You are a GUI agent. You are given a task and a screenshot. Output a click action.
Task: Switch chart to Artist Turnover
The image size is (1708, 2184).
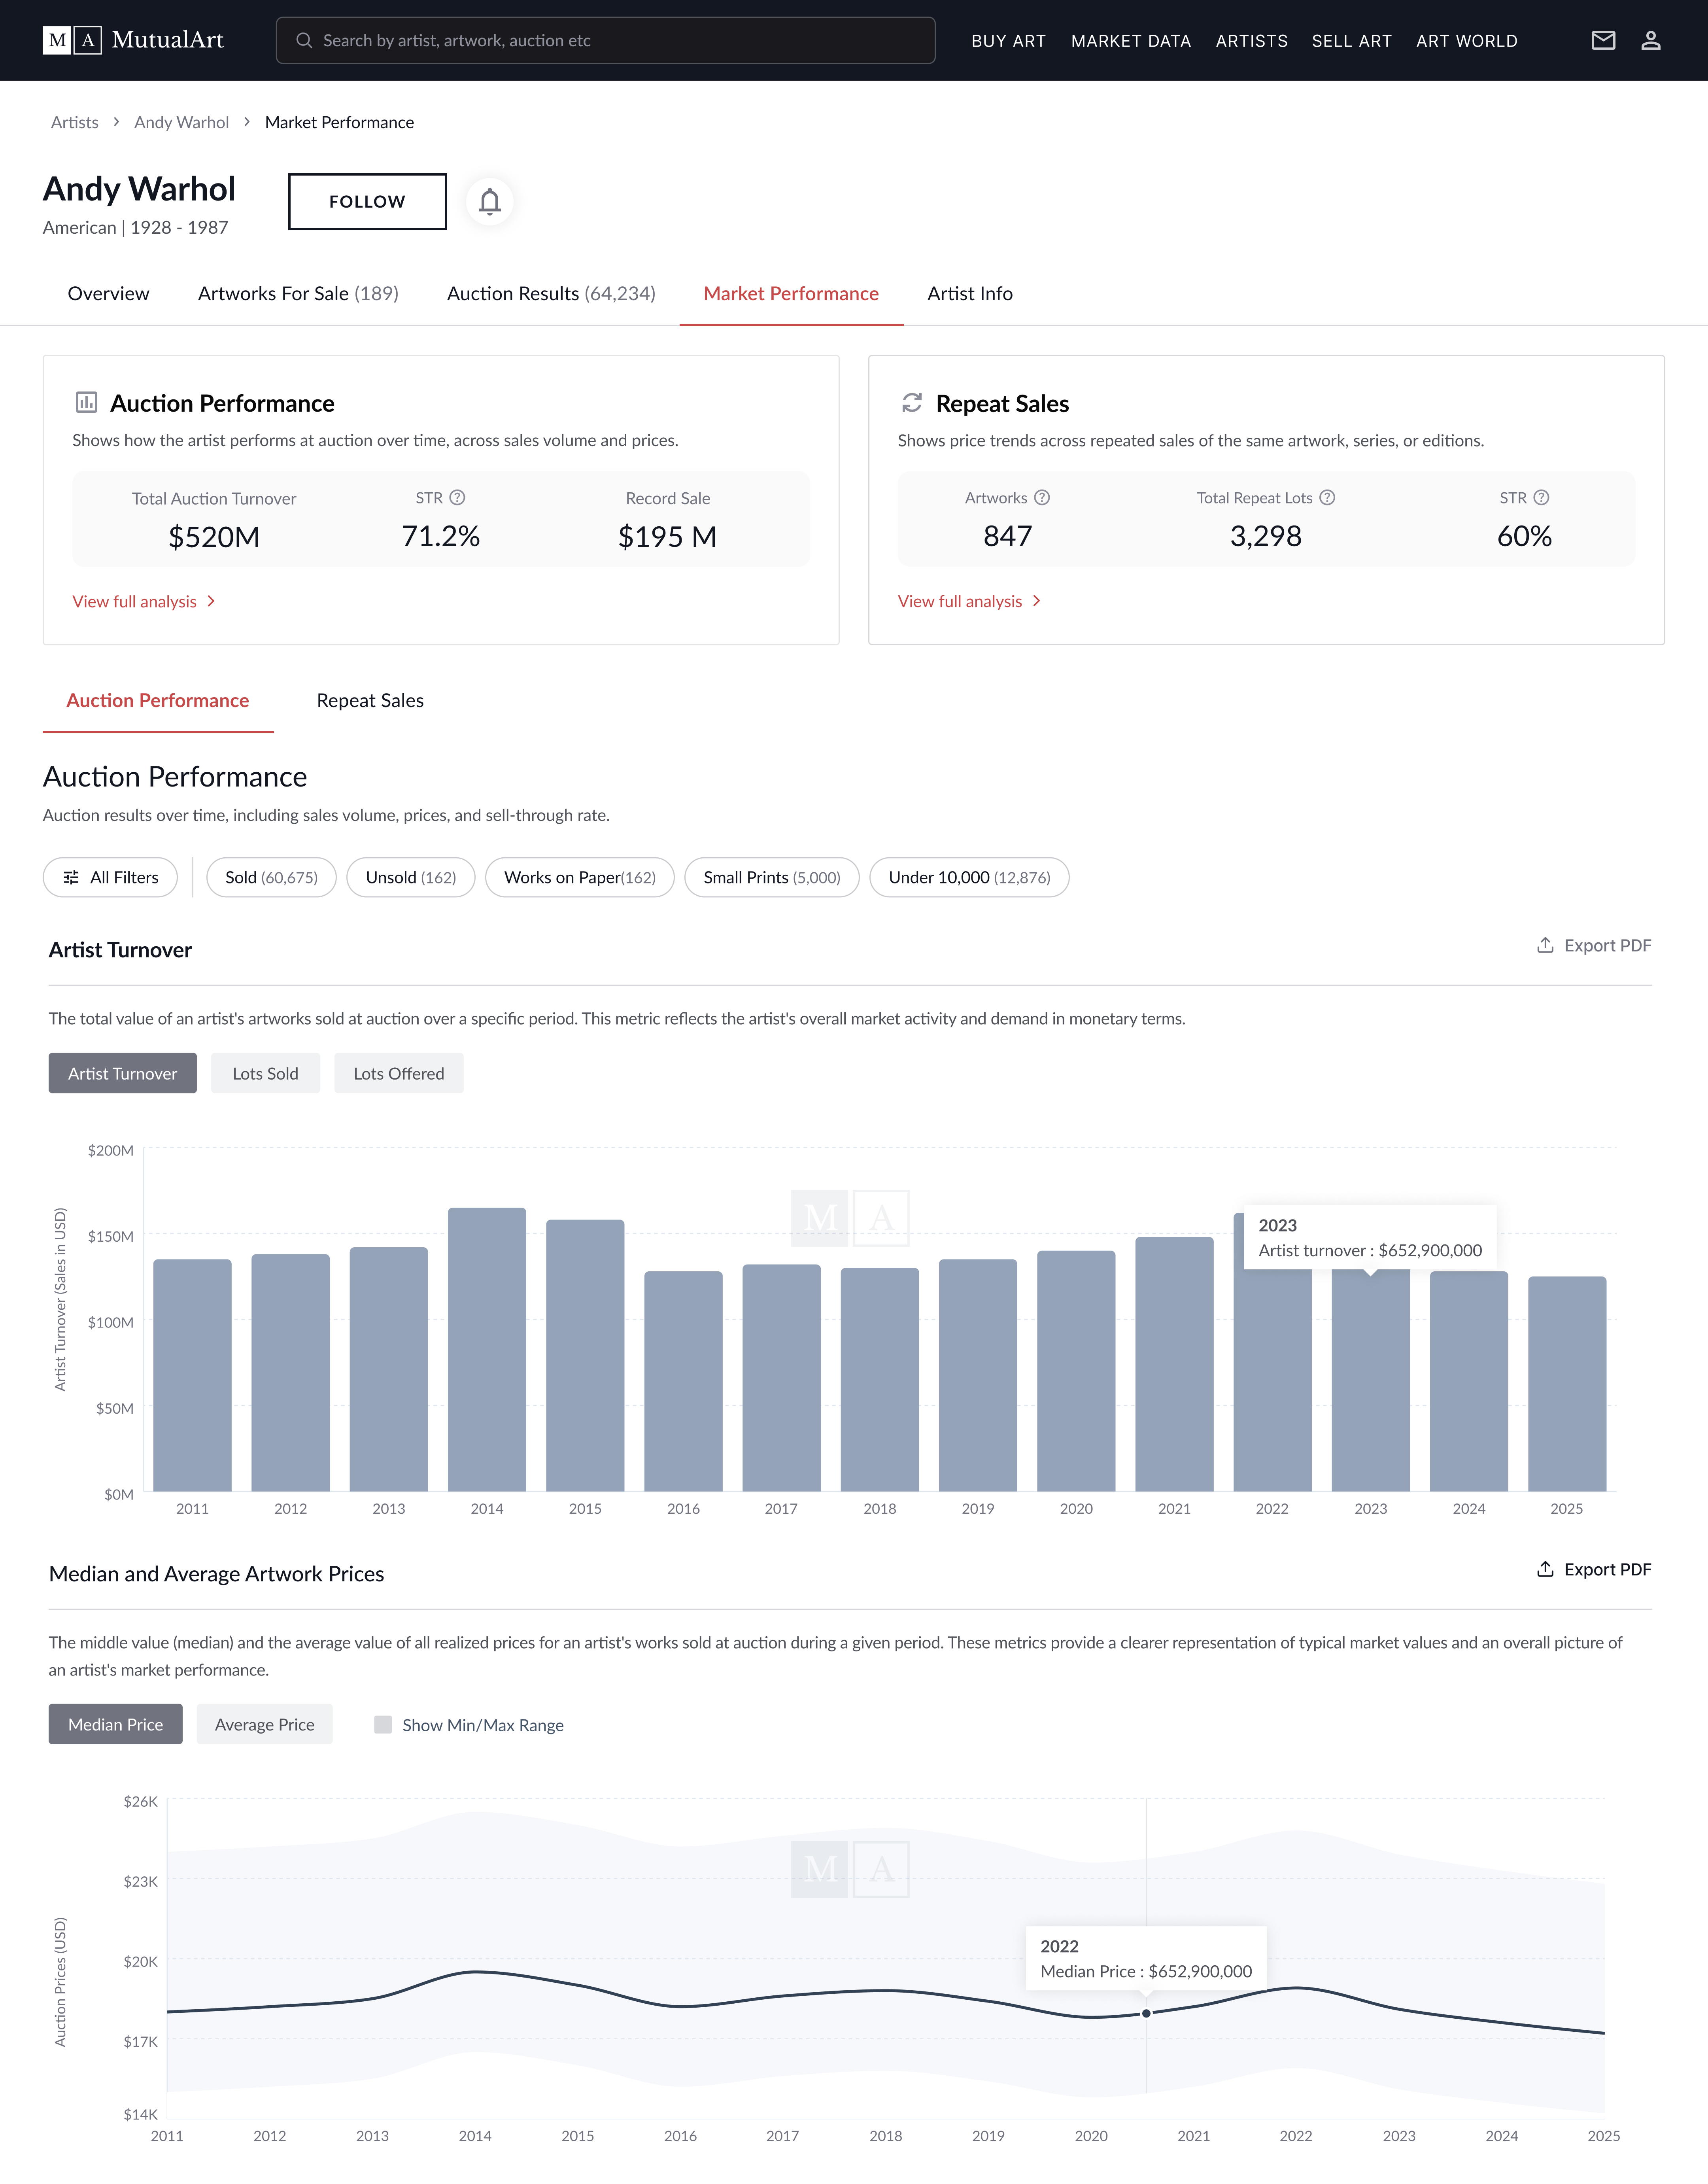coord(122,1073)
